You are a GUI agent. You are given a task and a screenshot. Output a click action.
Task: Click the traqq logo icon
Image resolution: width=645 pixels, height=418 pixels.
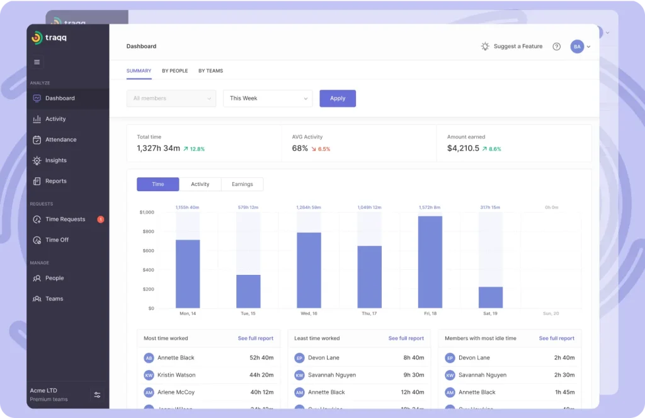click(37, 38)
